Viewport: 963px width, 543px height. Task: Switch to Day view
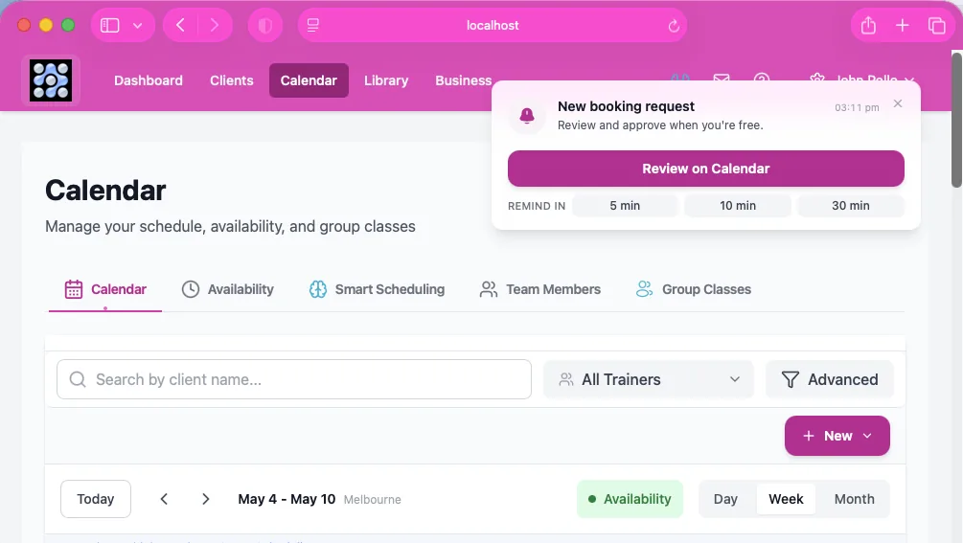(x=725, y=499)
